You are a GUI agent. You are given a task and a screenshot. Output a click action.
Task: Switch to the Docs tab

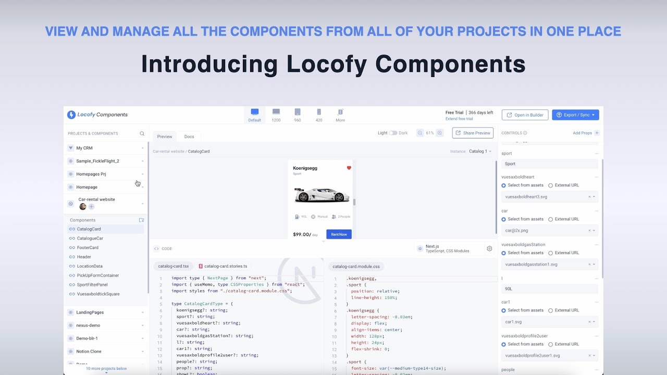[x=189, y=136]
